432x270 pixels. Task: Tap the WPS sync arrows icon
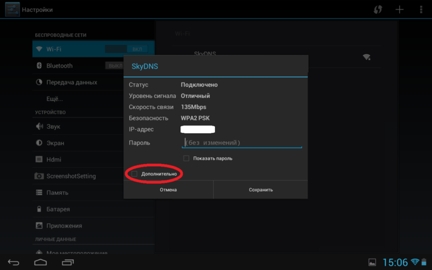[378, 9]
